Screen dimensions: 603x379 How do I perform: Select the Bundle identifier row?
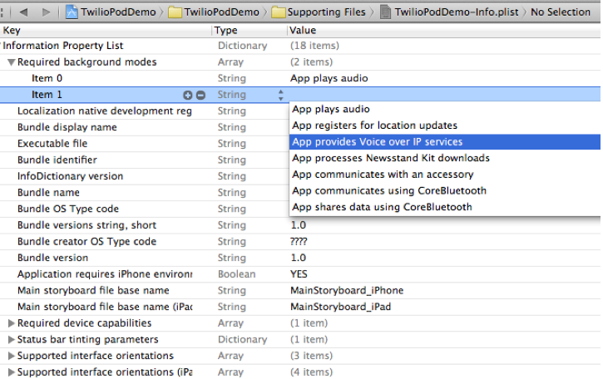(x=145, y=160)
